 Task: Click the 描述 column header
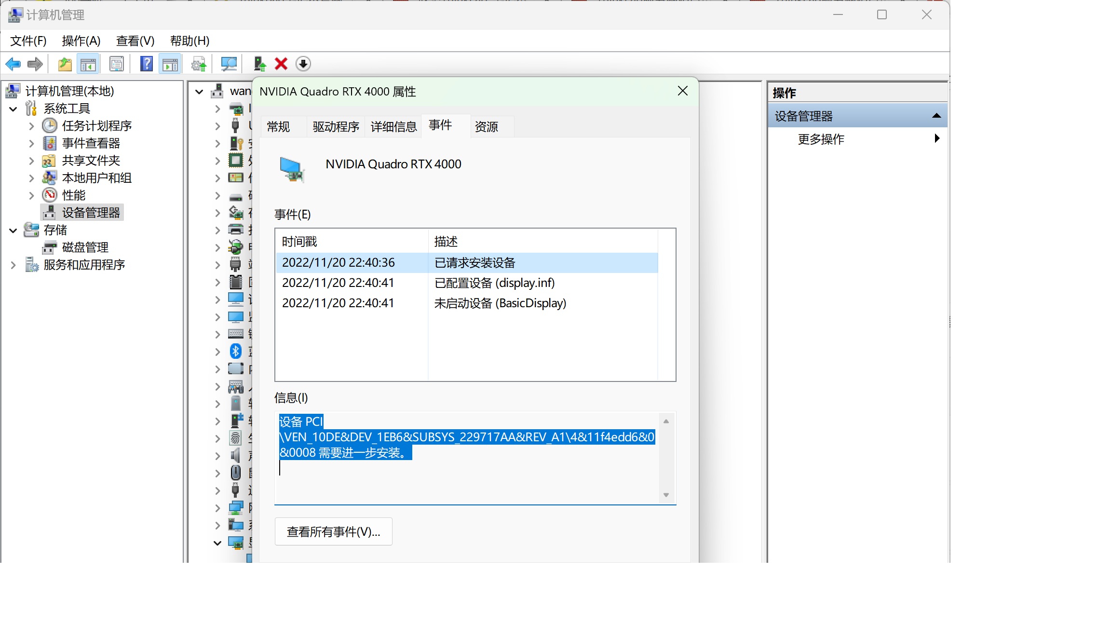[543, 242]
